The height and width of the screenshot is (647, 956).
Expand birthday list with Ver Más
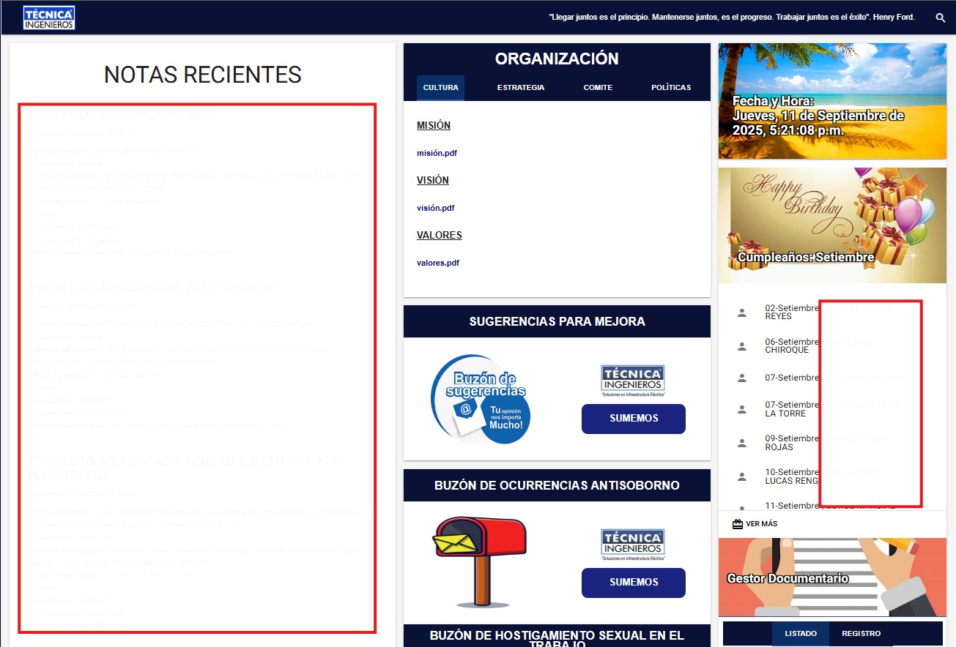point(761,524)
